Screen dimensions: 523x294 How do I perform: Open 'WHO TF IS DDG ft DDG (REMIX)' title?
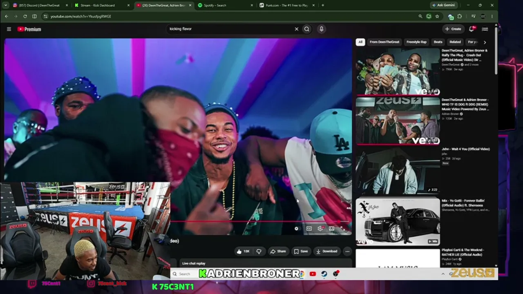click(x=465, y=105)
